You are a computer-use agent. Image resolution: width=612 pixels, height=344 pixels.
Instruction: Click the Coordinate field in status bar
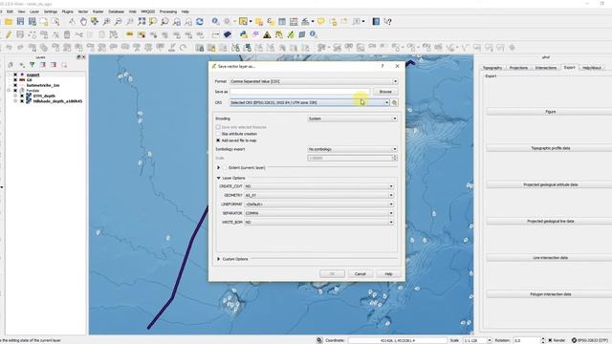398,340
